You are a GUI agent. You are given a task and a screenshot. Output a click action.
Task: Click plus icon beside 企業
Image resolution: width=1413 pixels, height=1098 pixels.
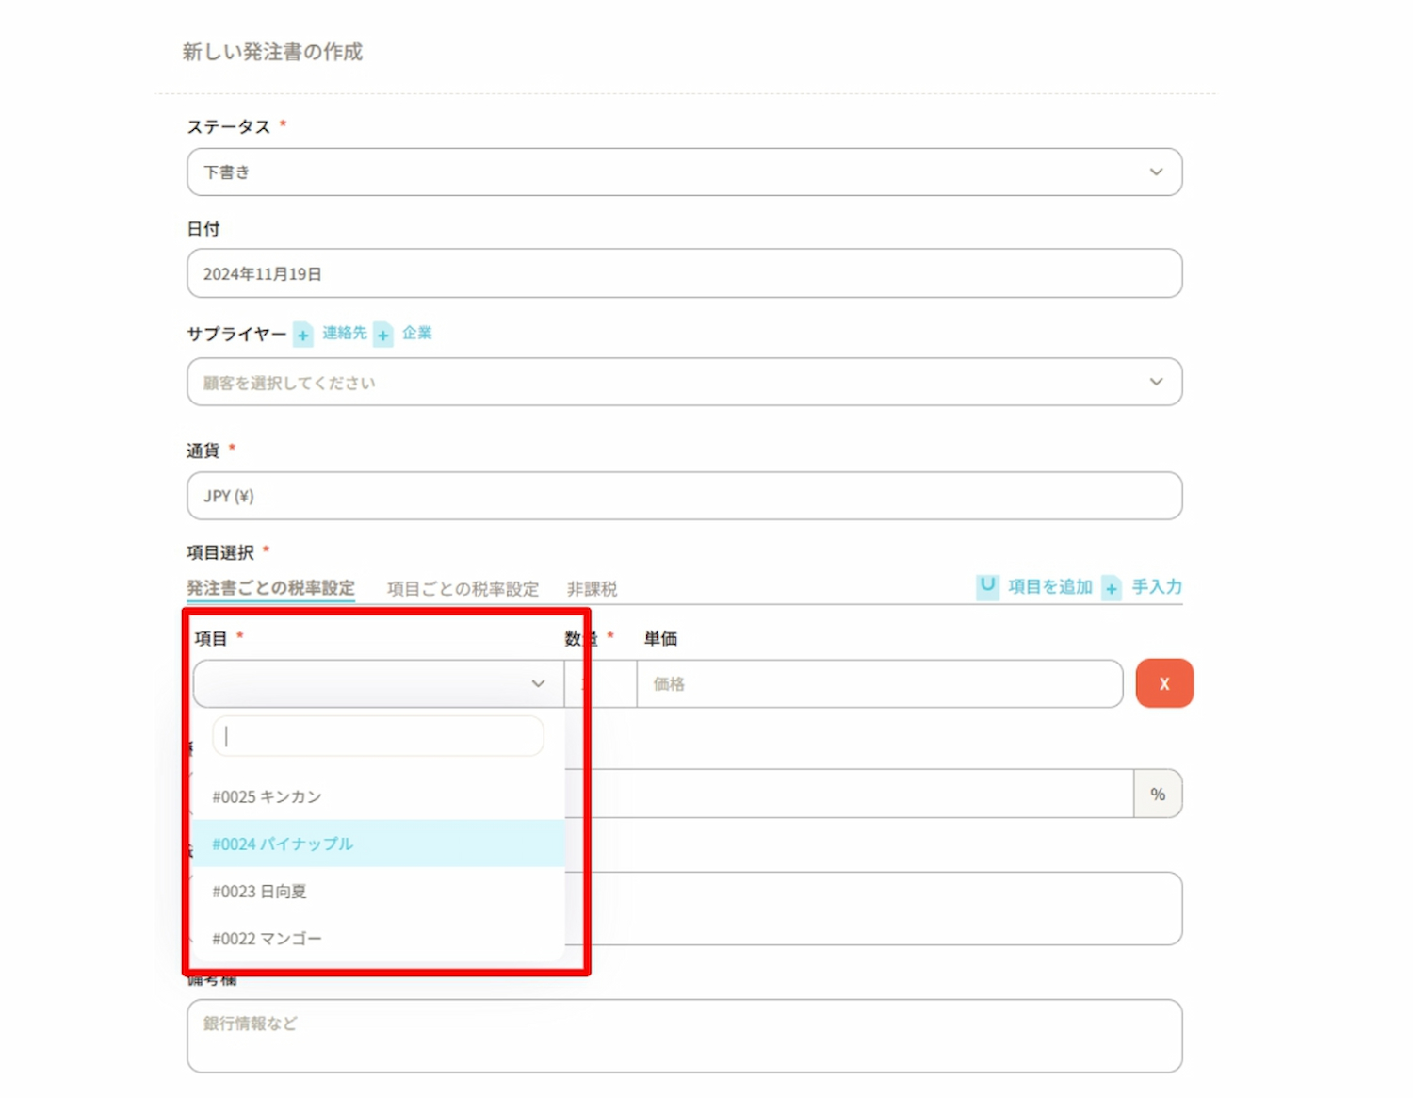383,335
